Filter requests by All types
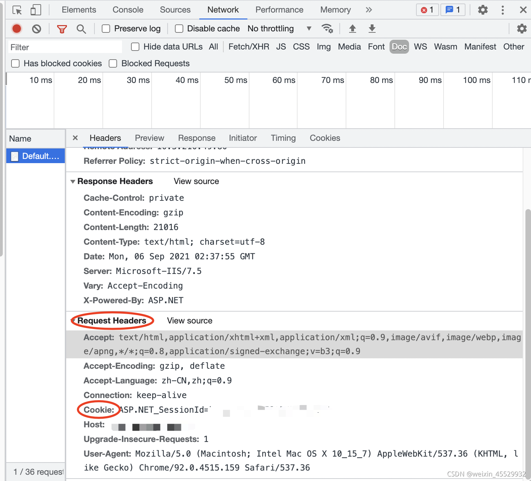531x481 pixels. coord(214,47)
